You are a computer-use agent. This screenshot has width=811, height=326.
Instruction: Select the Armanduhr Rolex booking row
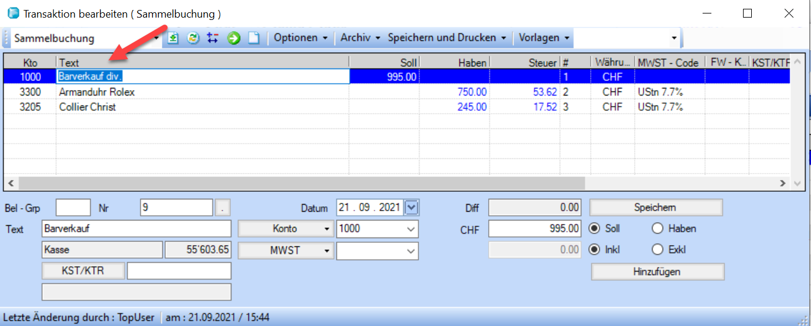click(97, 92)
